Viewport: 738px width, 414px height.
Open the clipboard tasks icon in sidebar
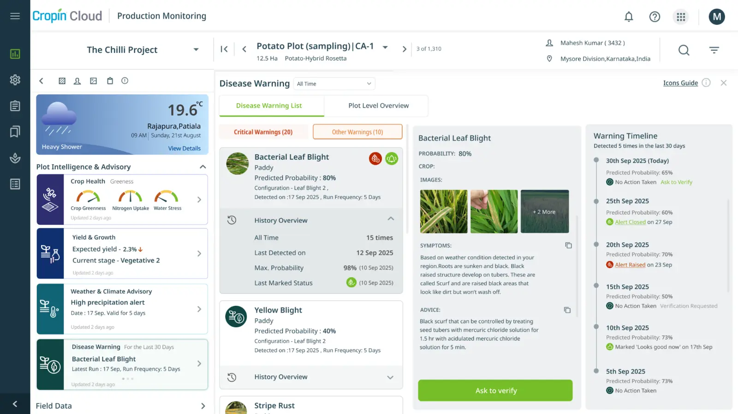pyautogui.click(x=15, y=106)
